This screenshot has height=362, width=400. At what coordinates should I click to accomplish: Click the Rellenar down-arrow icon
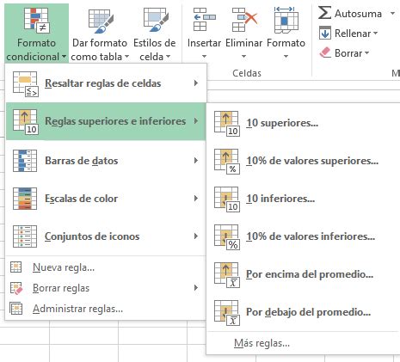tap(325, 33)
